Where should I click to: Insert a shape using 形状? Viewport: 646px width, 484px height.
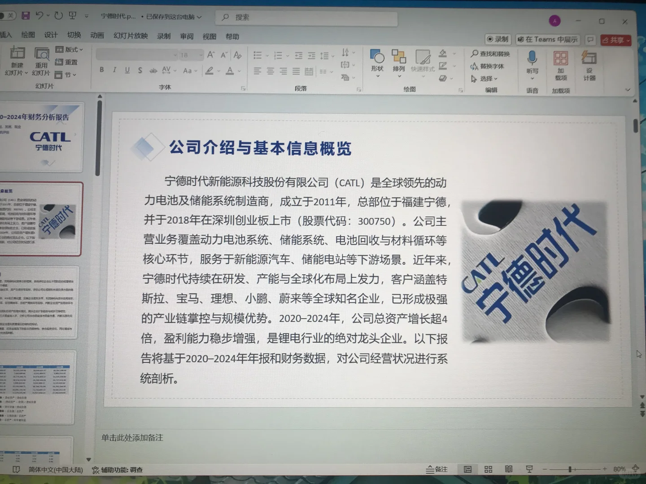[377, 63]
